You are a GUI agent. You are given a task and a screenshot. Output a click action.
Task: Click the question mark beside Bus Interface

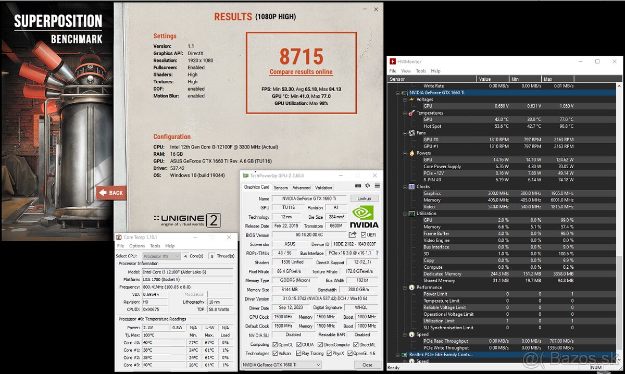tap(377, 254)
